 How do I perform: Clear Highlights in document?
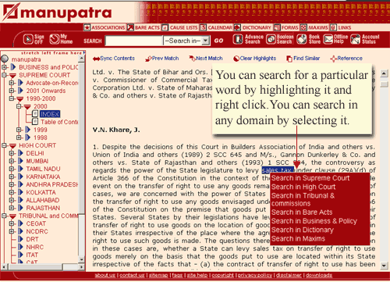(x=254, y=59)
